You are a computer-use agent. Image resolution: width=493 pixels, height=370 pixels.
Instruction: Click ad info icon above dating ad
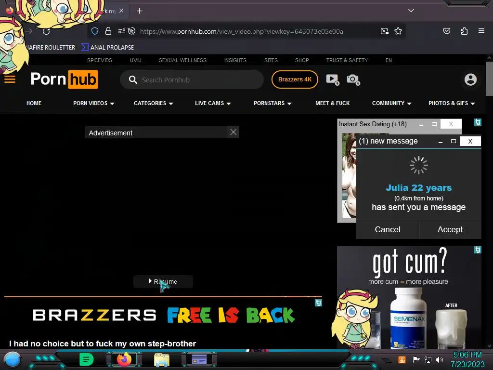click(x=478, y=122)
